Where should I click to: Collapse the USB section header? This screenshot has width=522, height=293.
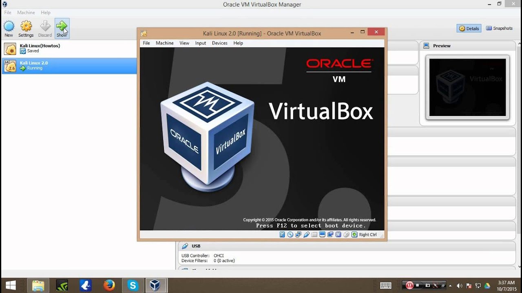click(347, 246)
